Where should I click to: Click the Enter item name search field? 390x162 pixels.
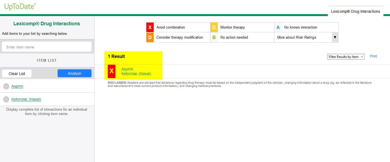point(47,47)
